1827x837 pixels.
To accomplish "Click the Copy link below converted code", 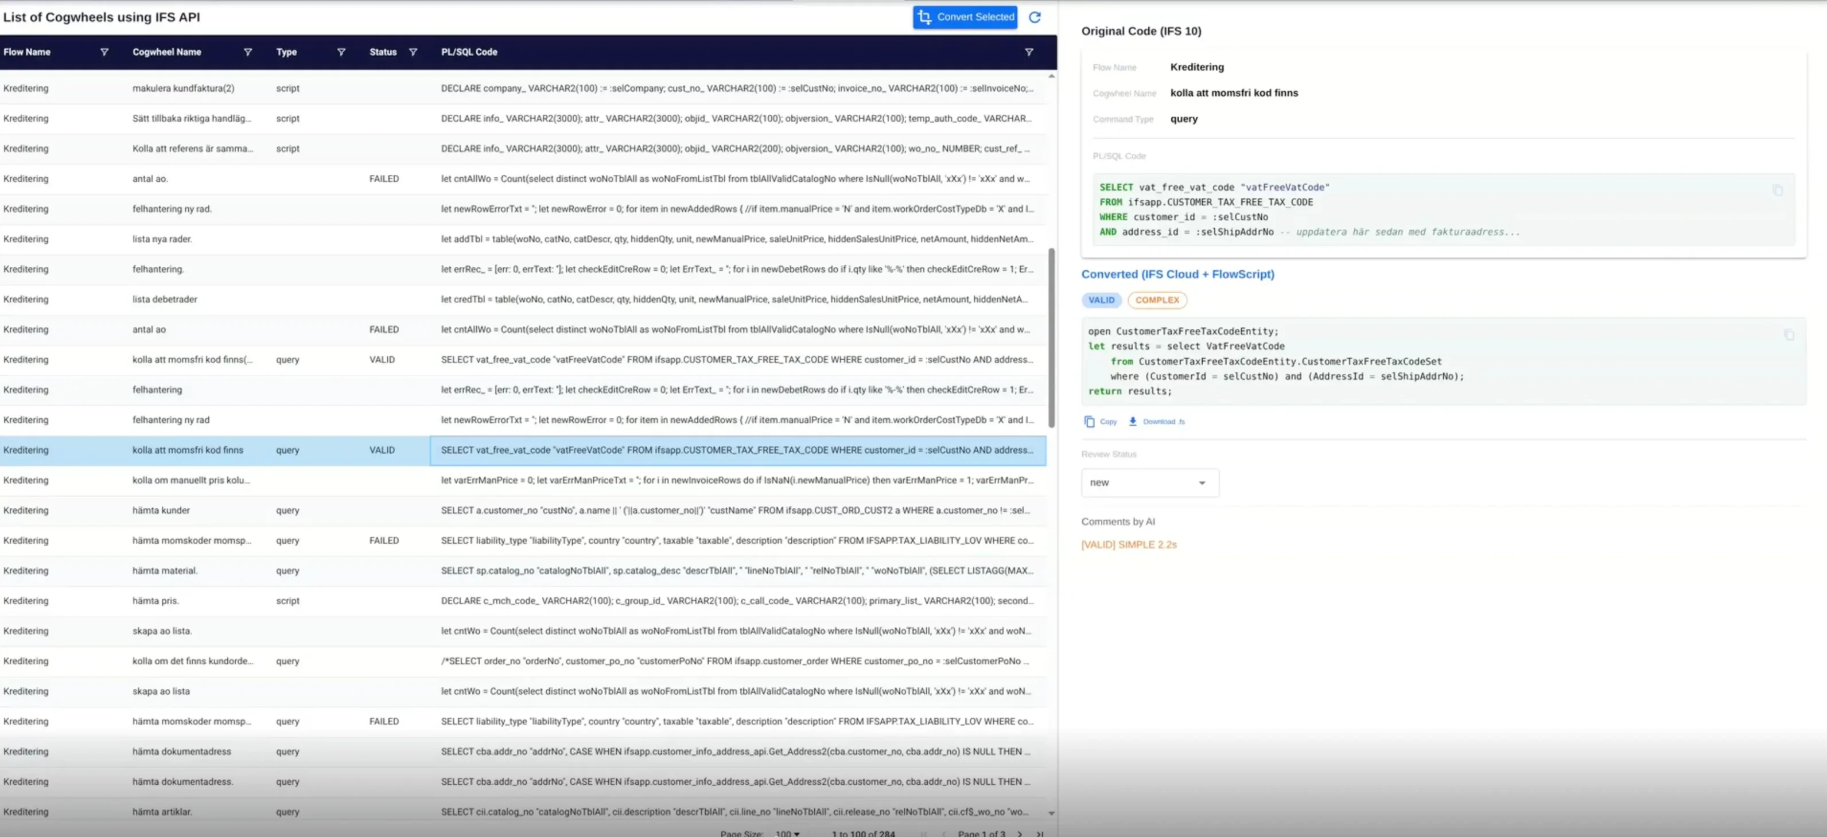I will [1101, 421].
